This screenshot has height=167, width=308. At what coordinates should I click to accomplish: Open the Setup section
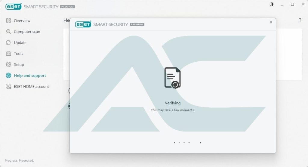tap(19, 65)
